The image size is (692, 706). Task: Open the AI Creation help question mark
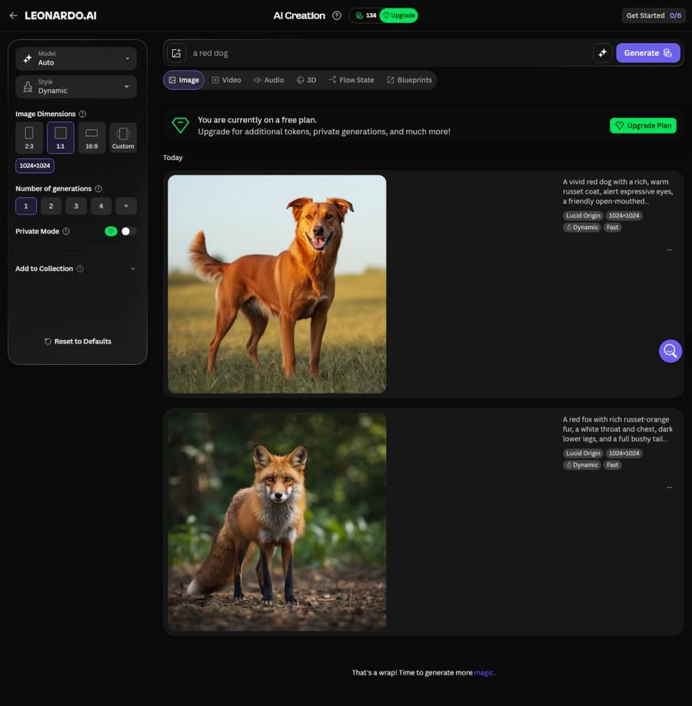point(337,16)
